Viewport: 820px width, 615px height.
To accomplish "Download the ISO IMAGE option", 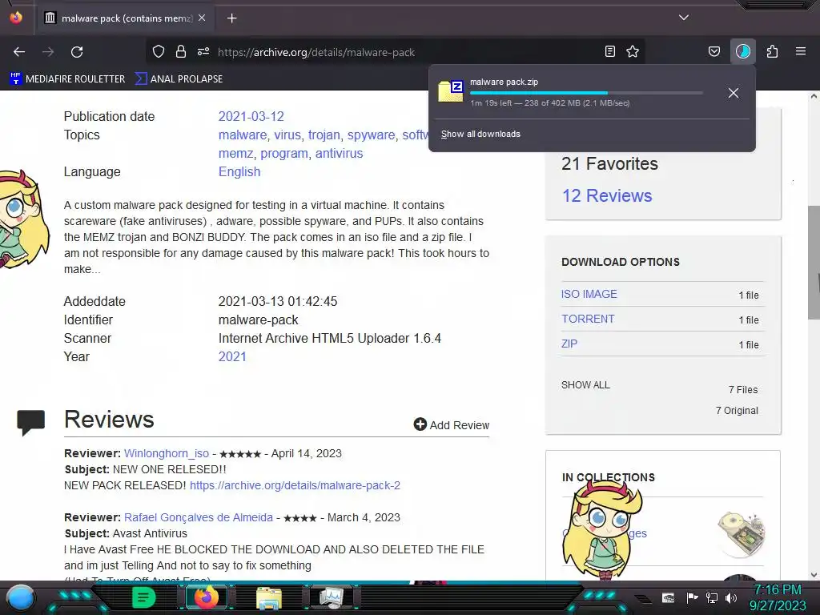I will coord(589,294).
